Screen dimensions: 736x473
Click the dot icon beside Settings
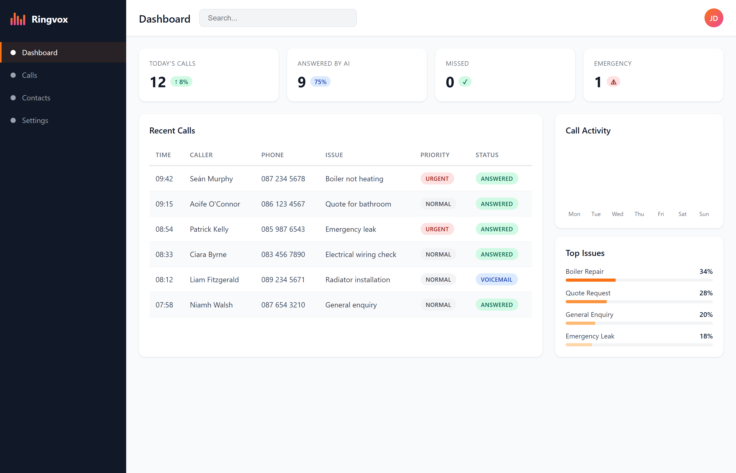(13, 120)
